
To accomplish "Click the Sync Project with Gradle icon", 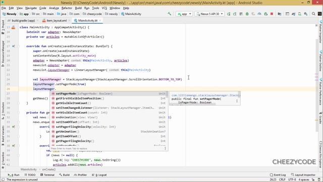I will [x=293, y=14].
